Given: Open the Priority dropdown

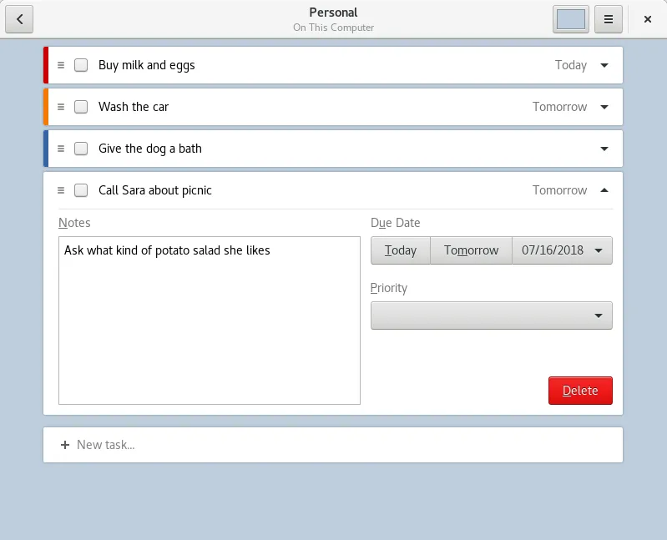Looking at the screenshot, I should tap(491, 315).
